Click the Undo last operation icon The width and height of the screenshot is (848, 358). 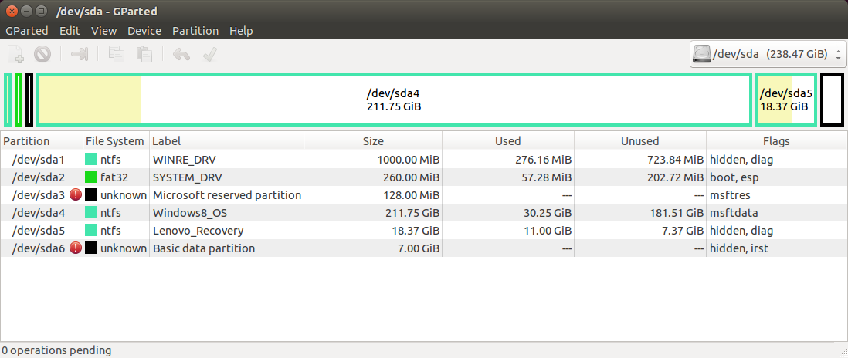click(181, 55)
